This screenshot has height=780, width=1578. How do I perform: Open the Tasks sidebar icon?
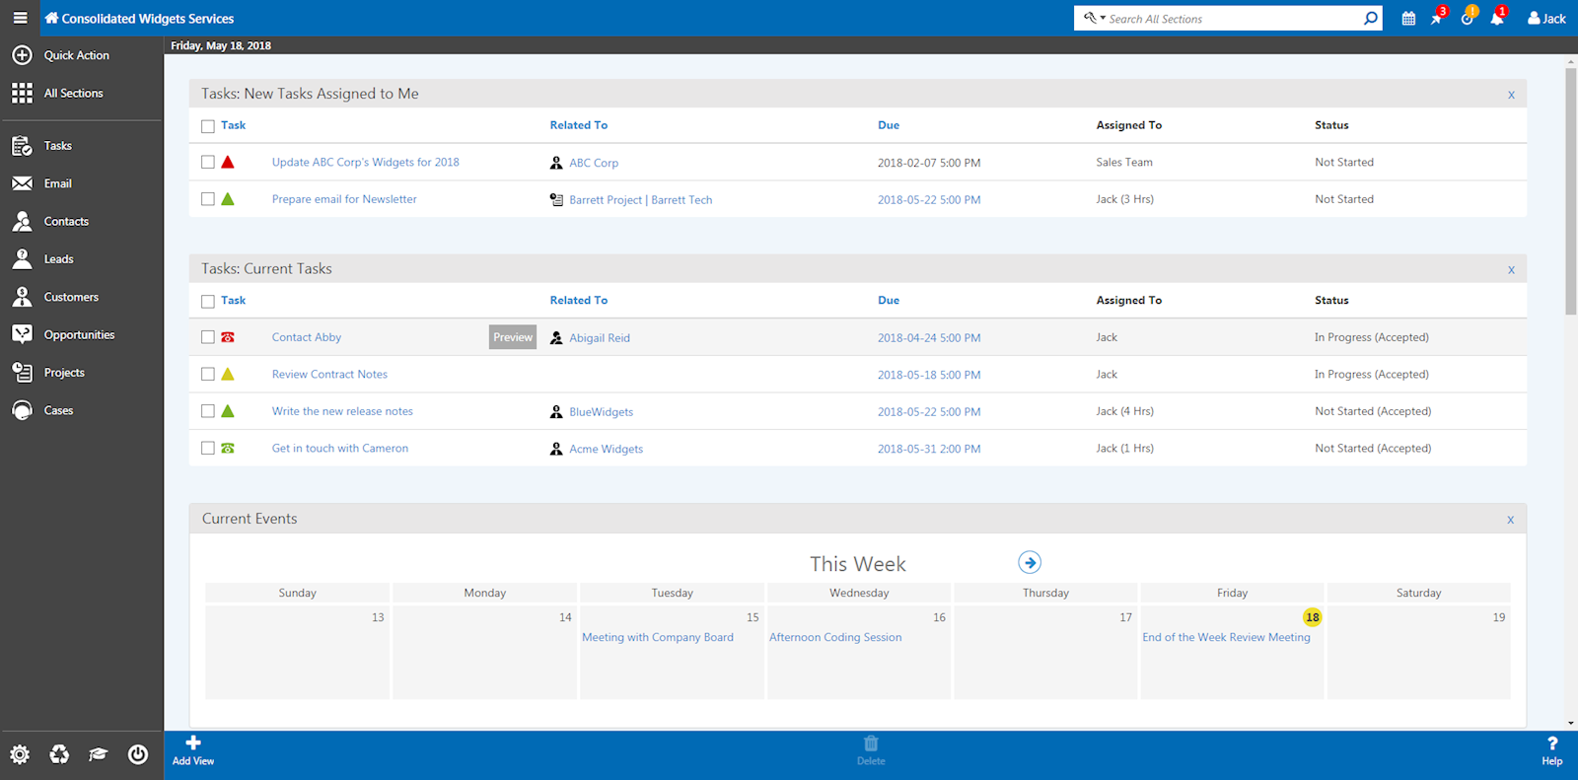pyautogui.click(x=22, y=146)
